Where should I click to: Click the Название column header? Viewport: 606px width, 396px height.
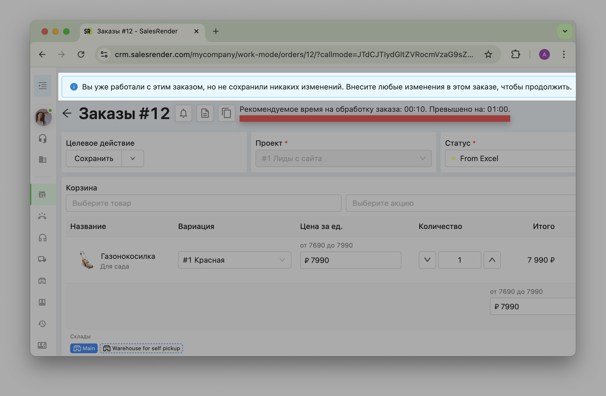point(88,226)
